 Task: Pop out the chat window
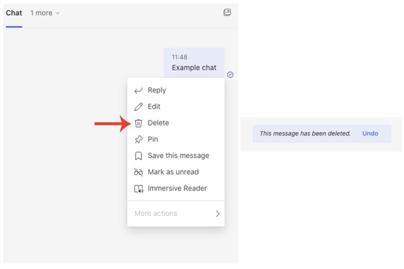(x=227, y=12)
